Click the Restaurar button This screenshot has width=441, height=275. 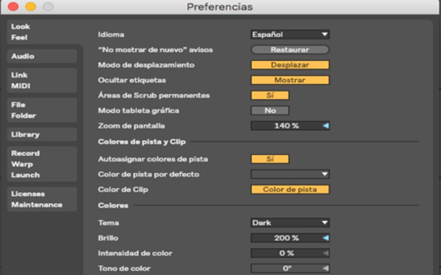[x=290, y=50]
